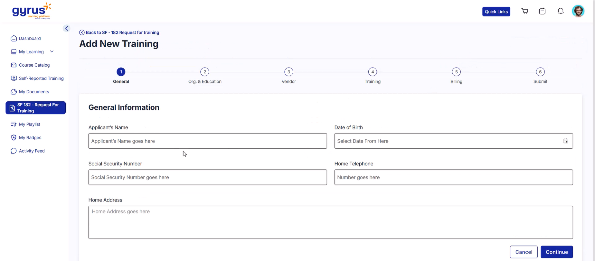Open the calendar icon in header
Image resolution: width=595 pixels, height=261 pixels.
542,11
